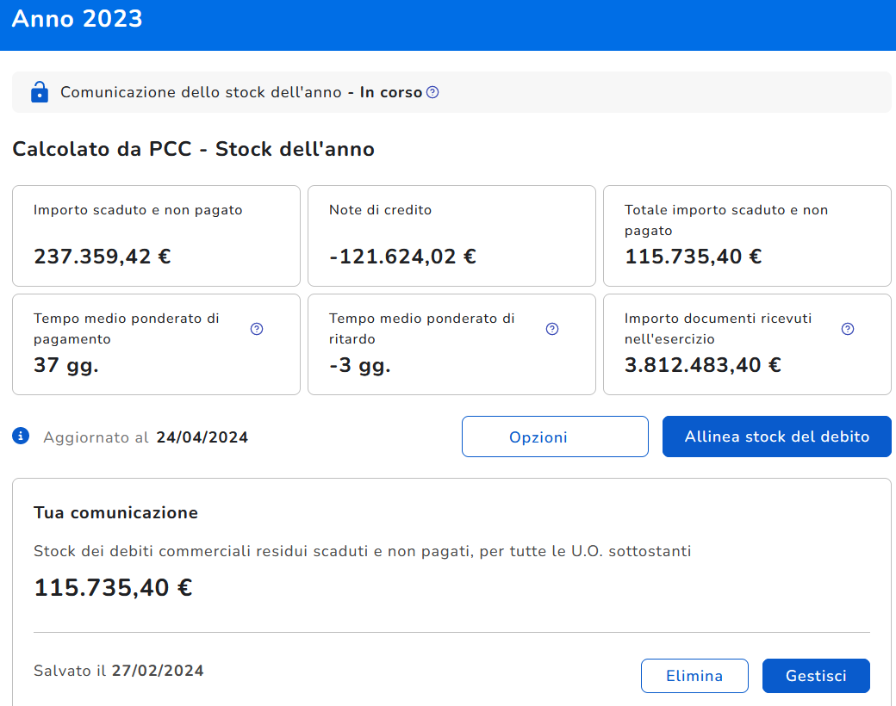Select the "Note di credito" card
Viewport: 896px width, 706px height.
[x=451, y=235]
